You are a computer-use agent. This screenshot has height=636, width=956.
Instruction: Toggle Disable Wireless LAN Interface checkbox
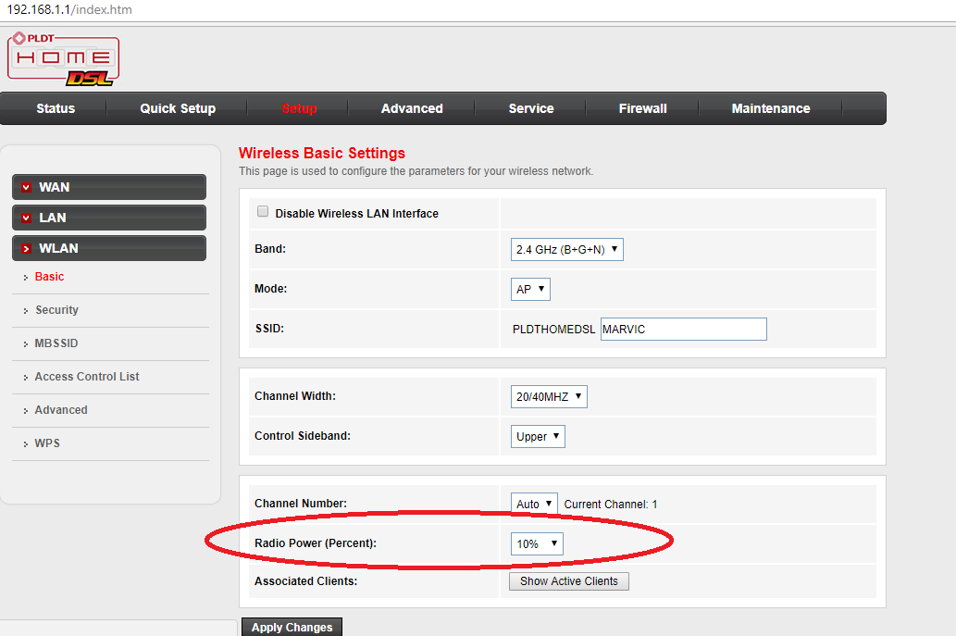[x=263, y=212]
